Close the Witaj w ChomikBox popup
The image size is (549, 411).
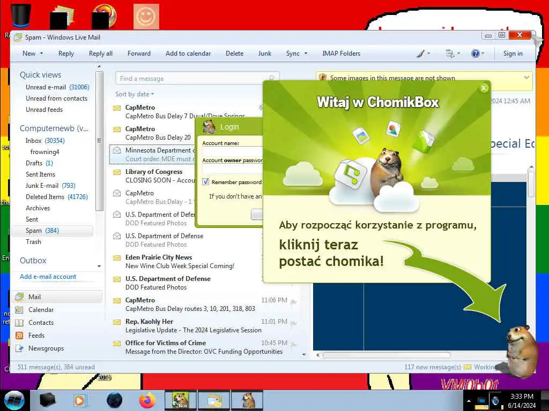484,88
